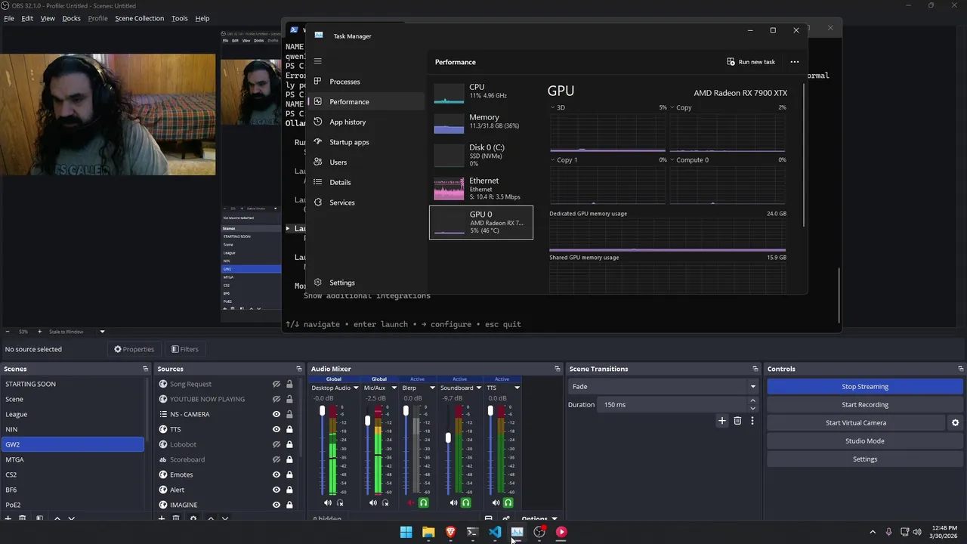Open Settings in OBS Controls dock
This screenshot has height=544, width=967.
point(865,459)
